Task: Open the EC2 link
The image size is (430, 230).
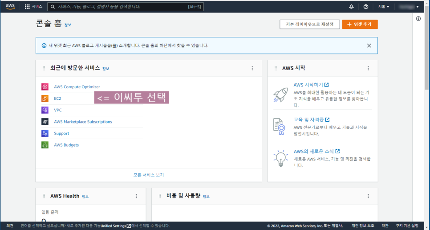Action: (x=57, y=98)
